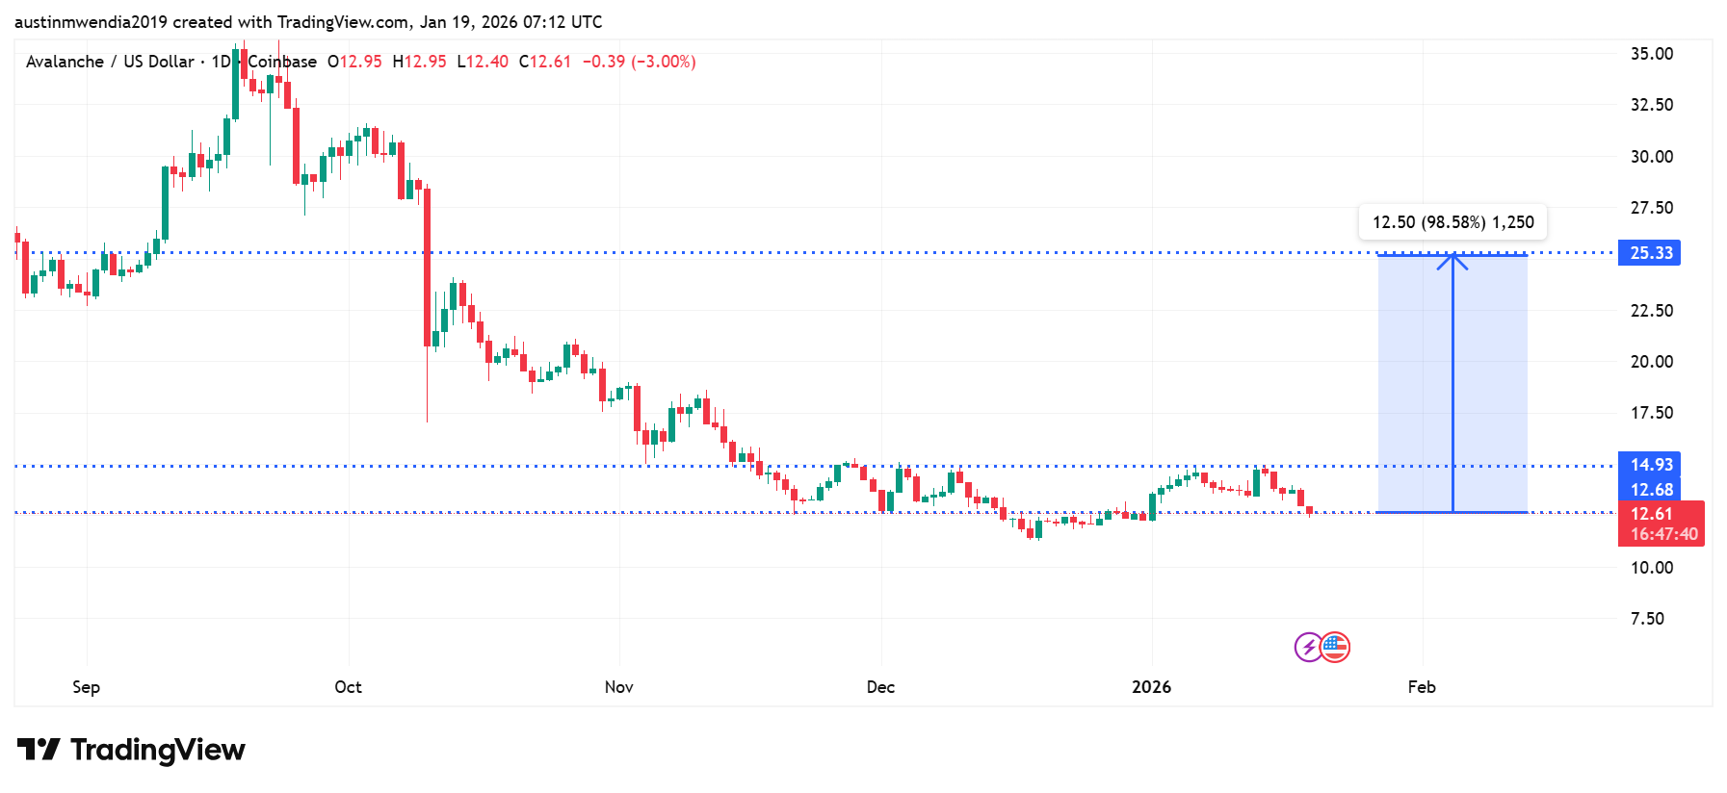Click the measurement tooltip showing 98.58%
This screenshot has height=793, width=1727.
point(1452,222)
